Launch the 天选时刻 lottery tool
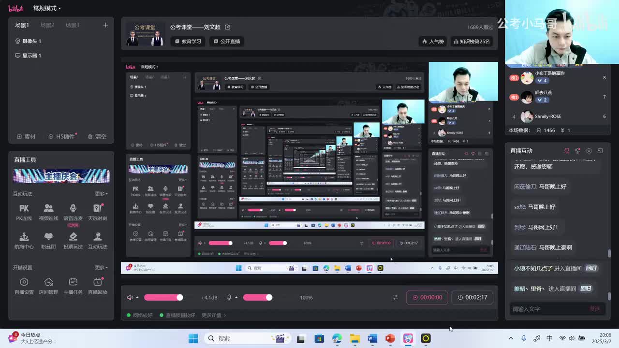This screenshot has width=619, height=348. 98,212
